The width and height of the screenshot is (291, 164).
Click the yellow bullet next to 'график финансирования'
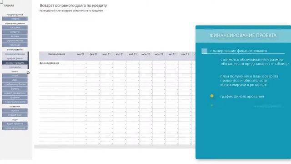pos(212,96)
